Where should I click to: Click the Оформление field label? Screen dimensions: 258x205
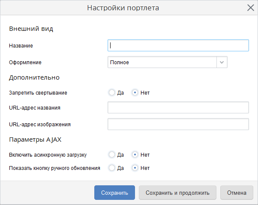[x=25, y=62]
